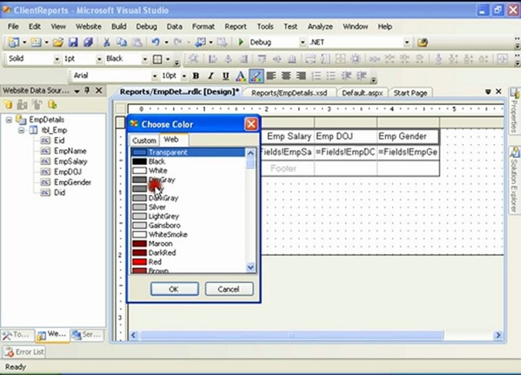The image size is (521, 375).
Task: Click the bulleted list icon
Action: (x=331, y=76)
